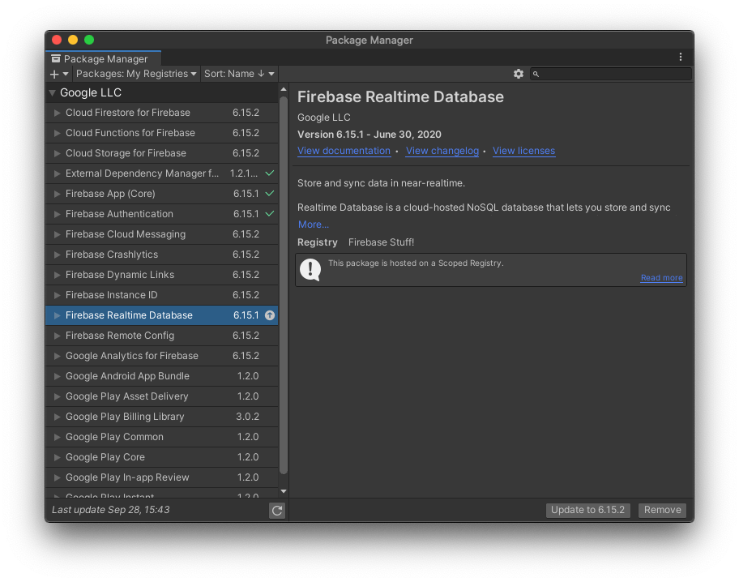Click the scroll up arrow of package list
Screen dimensions: 739x582
click(284, 89)
